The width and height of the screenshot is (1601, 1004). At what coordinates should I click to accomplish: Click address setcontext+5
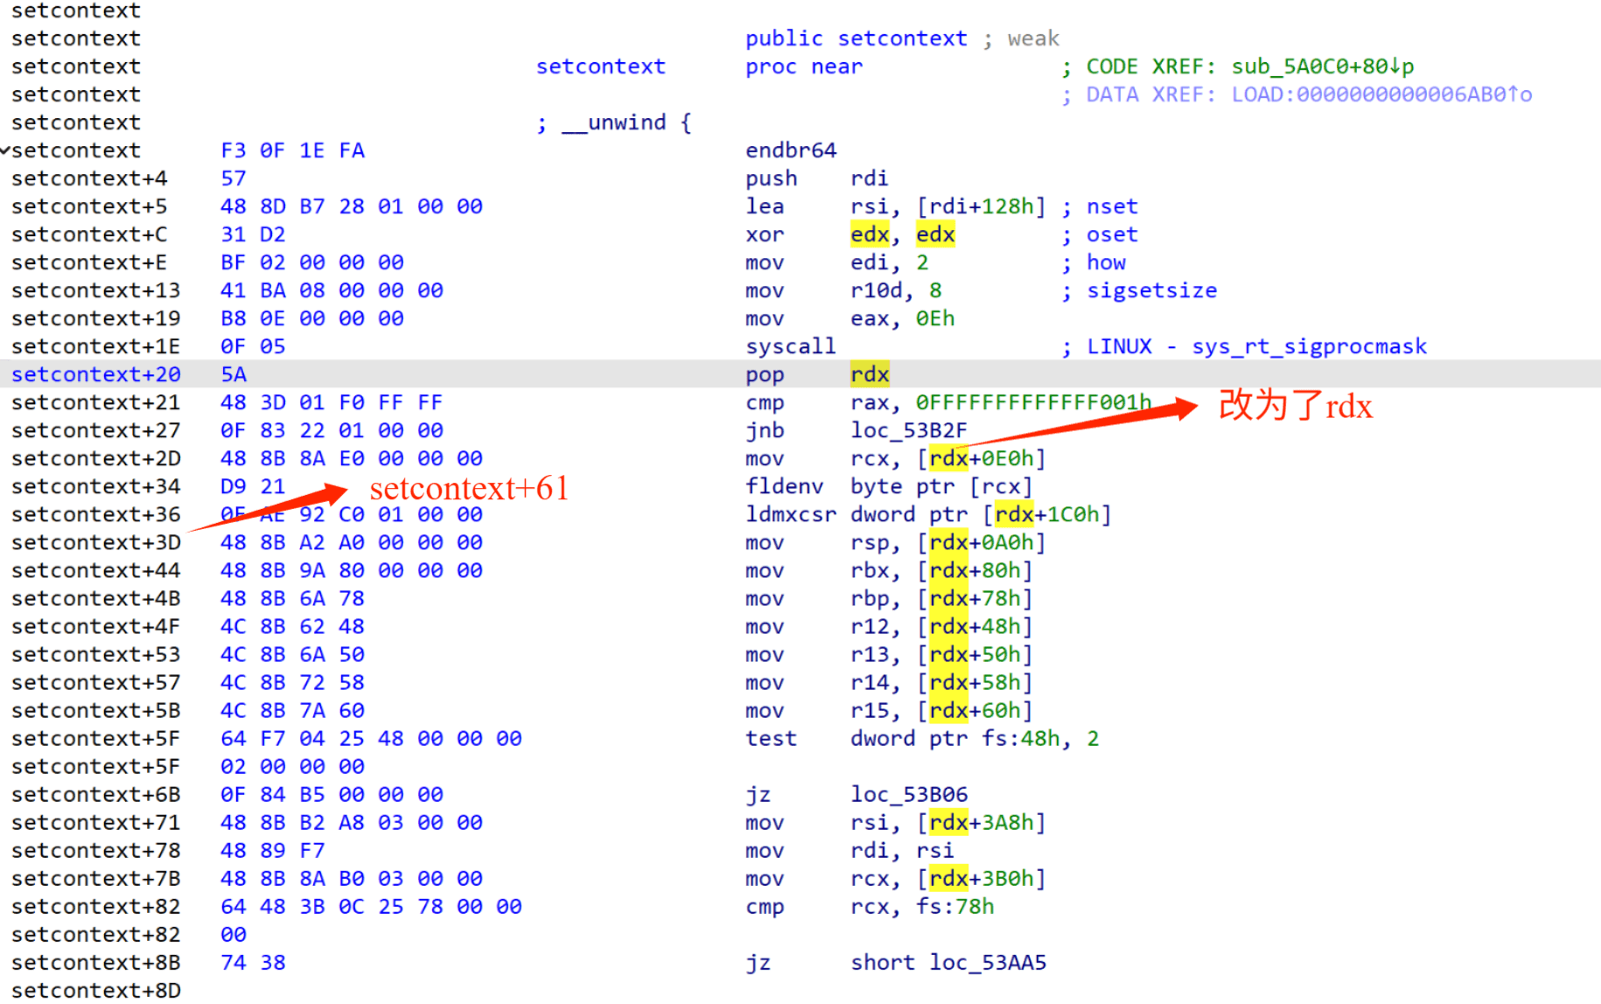click(x=88, y=206)
